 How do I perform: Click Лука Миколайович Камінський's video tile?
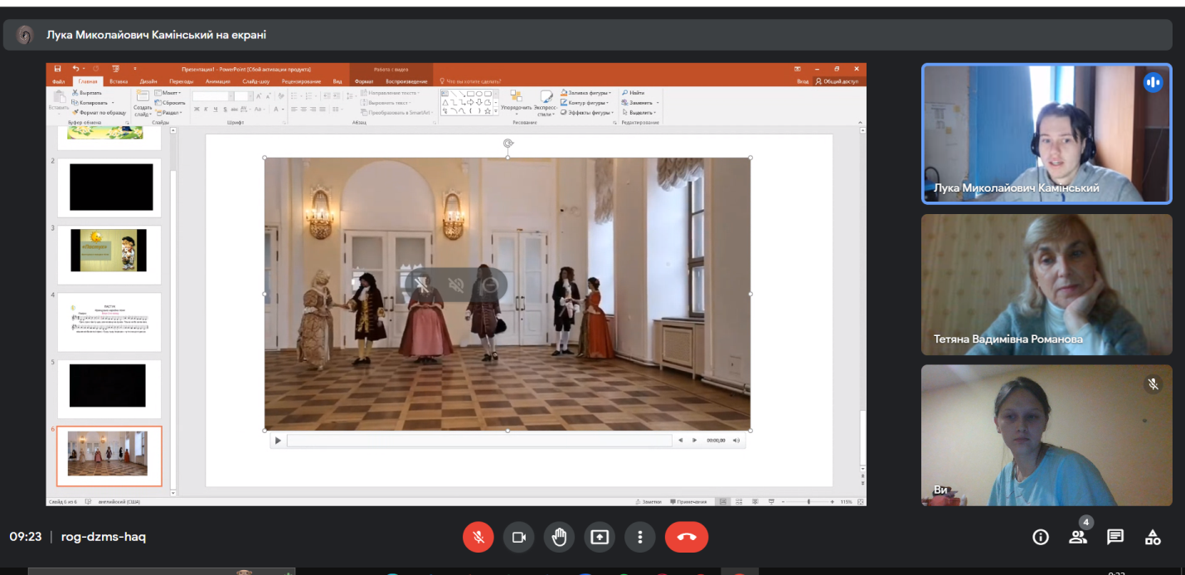[x=1047, y=133]
